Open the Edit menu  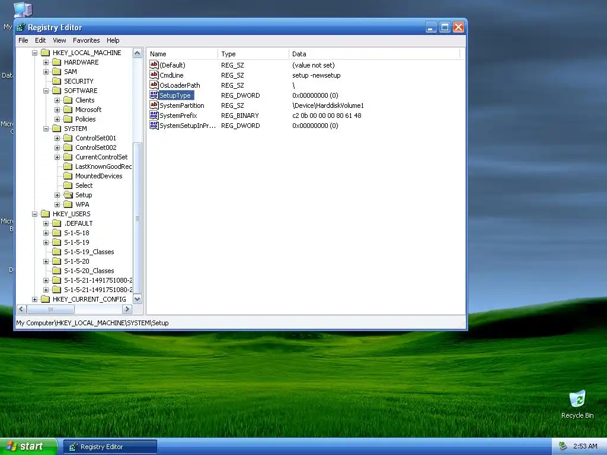point(40,40)
